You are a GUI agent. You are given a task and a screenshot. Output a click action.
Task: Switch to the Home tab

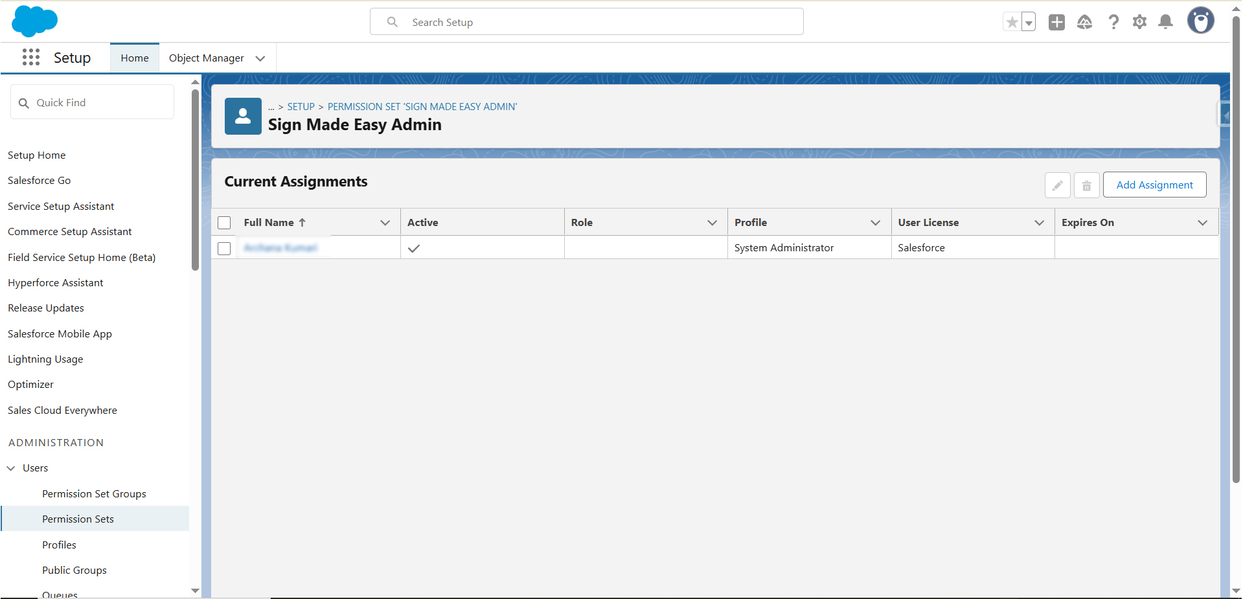(x=135, y=58)
